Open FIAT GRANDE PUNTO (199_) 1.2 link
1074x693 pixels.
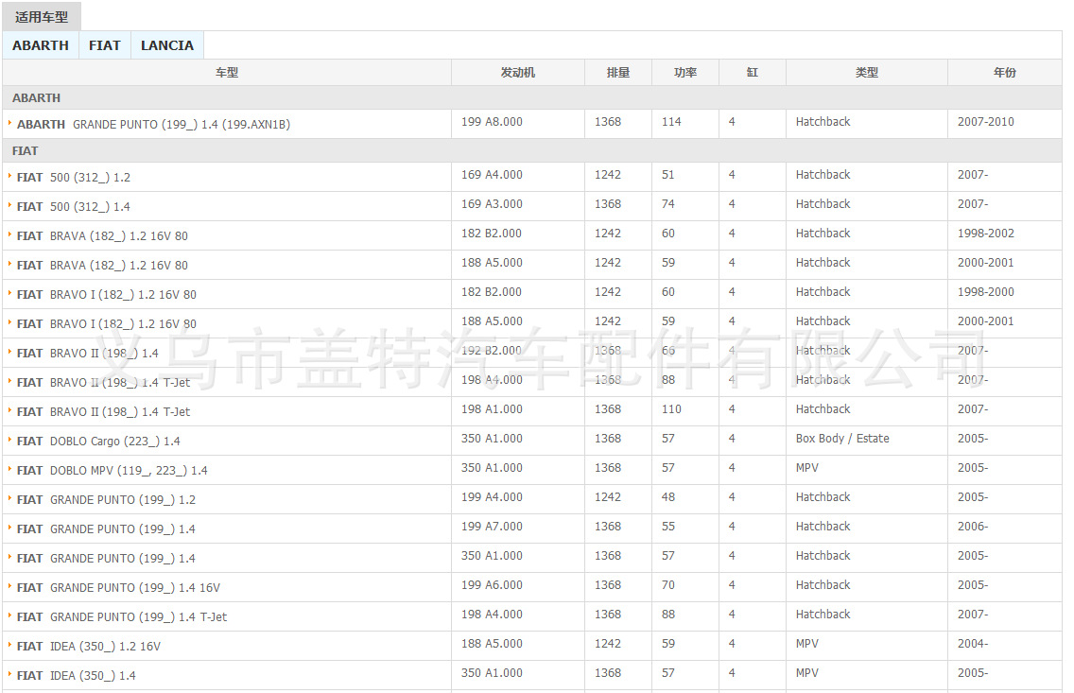coord(106,500)
